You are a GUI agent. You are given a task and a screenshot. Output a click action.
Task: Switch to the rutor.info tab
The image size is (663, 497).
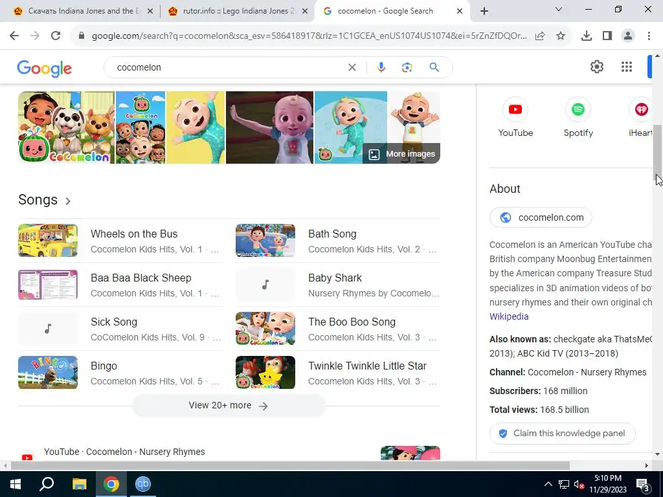(238, 11)
